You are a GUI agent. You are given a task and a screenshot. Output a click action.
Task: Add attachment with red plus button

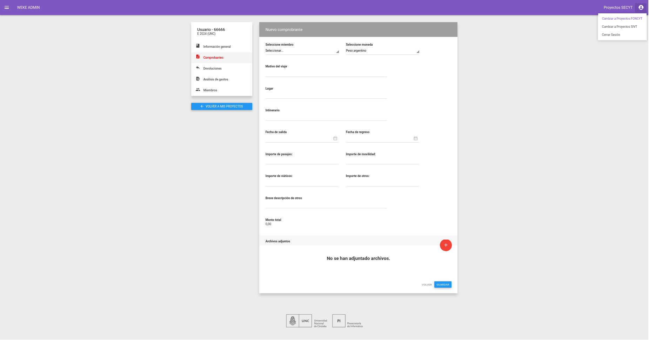[x=446, y=245]
